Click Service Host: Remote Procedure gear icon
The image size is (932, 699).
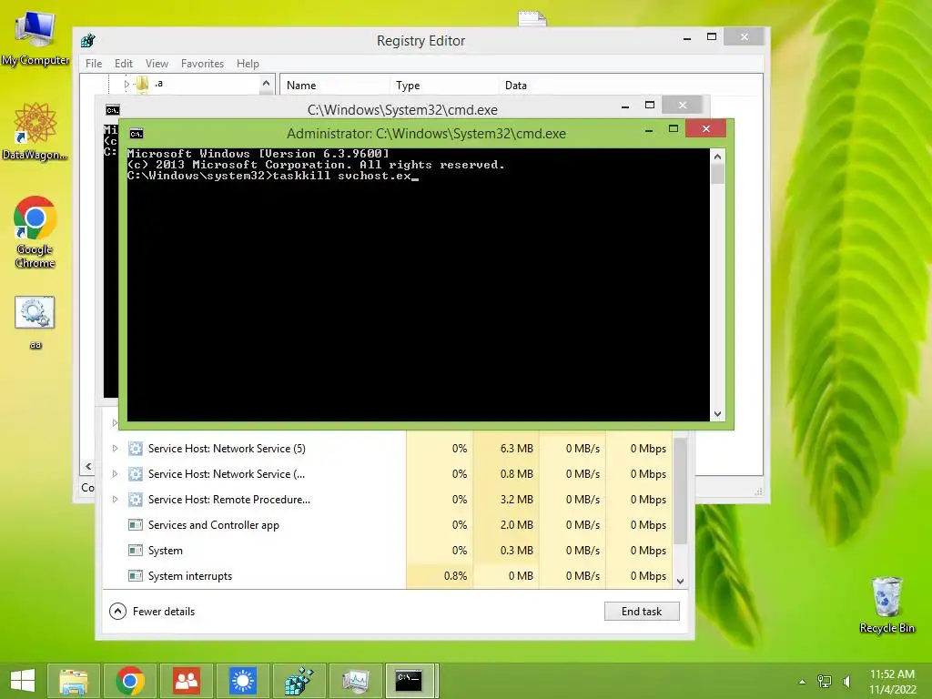tap(136, 500)
